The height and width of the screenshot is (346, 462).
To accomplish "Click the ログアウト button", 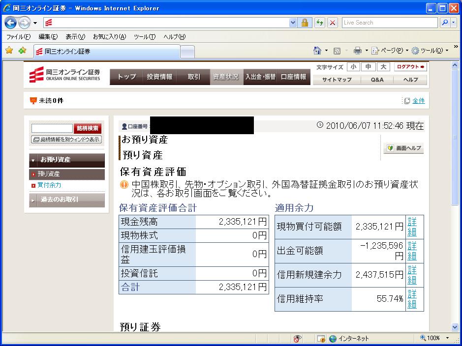I will pos(410,67).
